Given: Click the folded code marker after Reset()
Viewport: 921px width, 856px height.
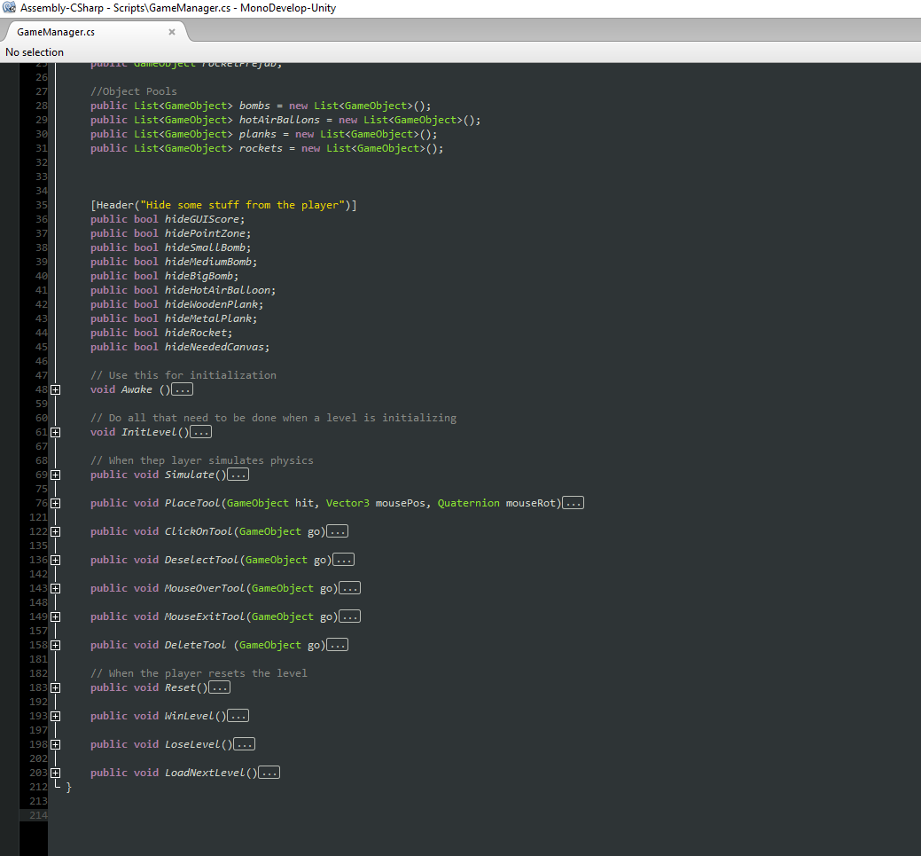Looking at the screenshot, I should pyautogui.click(x=219, y=687).
